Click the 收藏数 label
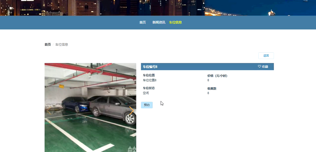This screenshot has height=152, width=316. point(212,88)
